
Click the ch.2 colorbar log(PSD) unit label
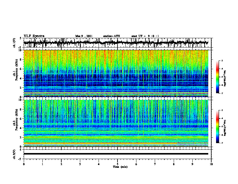tap(225, 128)
